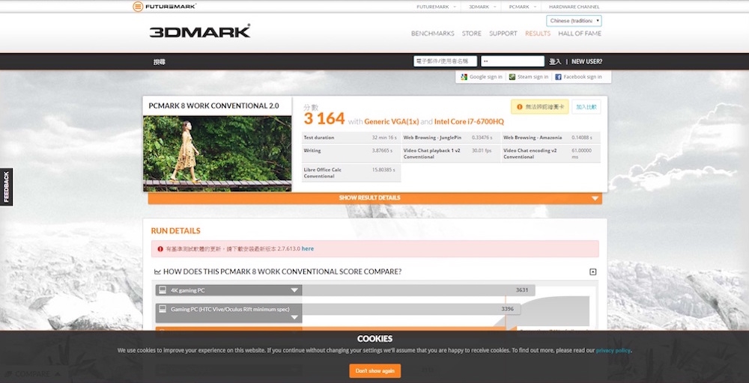749x383 pixels.
Task: Open the SUPPORT page
Action: [503, 34]
